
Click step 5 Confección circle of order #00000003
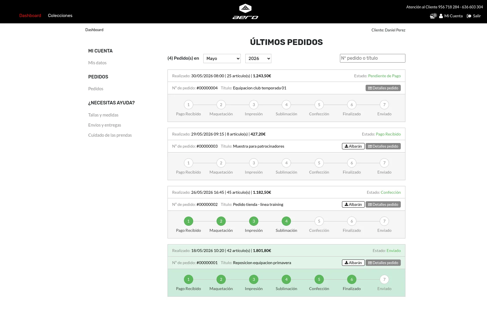(x=319, y=163)
